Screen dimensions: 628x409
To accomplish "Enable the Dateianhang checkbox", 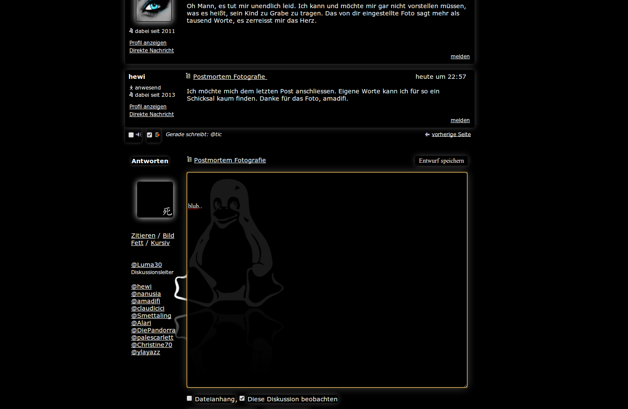I will tap(189, 398).
